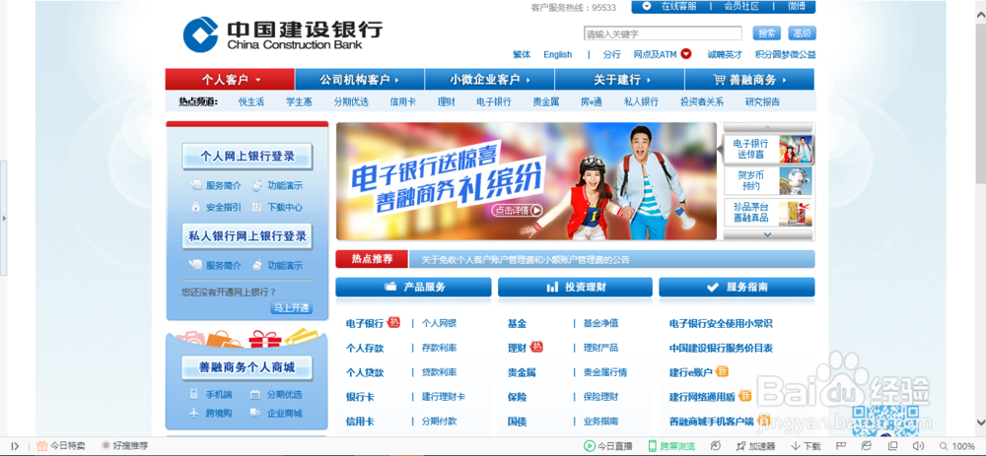
Task: Open 积分圆梦微公益 link
Action: pyautogui.click(x=786, y=54)
